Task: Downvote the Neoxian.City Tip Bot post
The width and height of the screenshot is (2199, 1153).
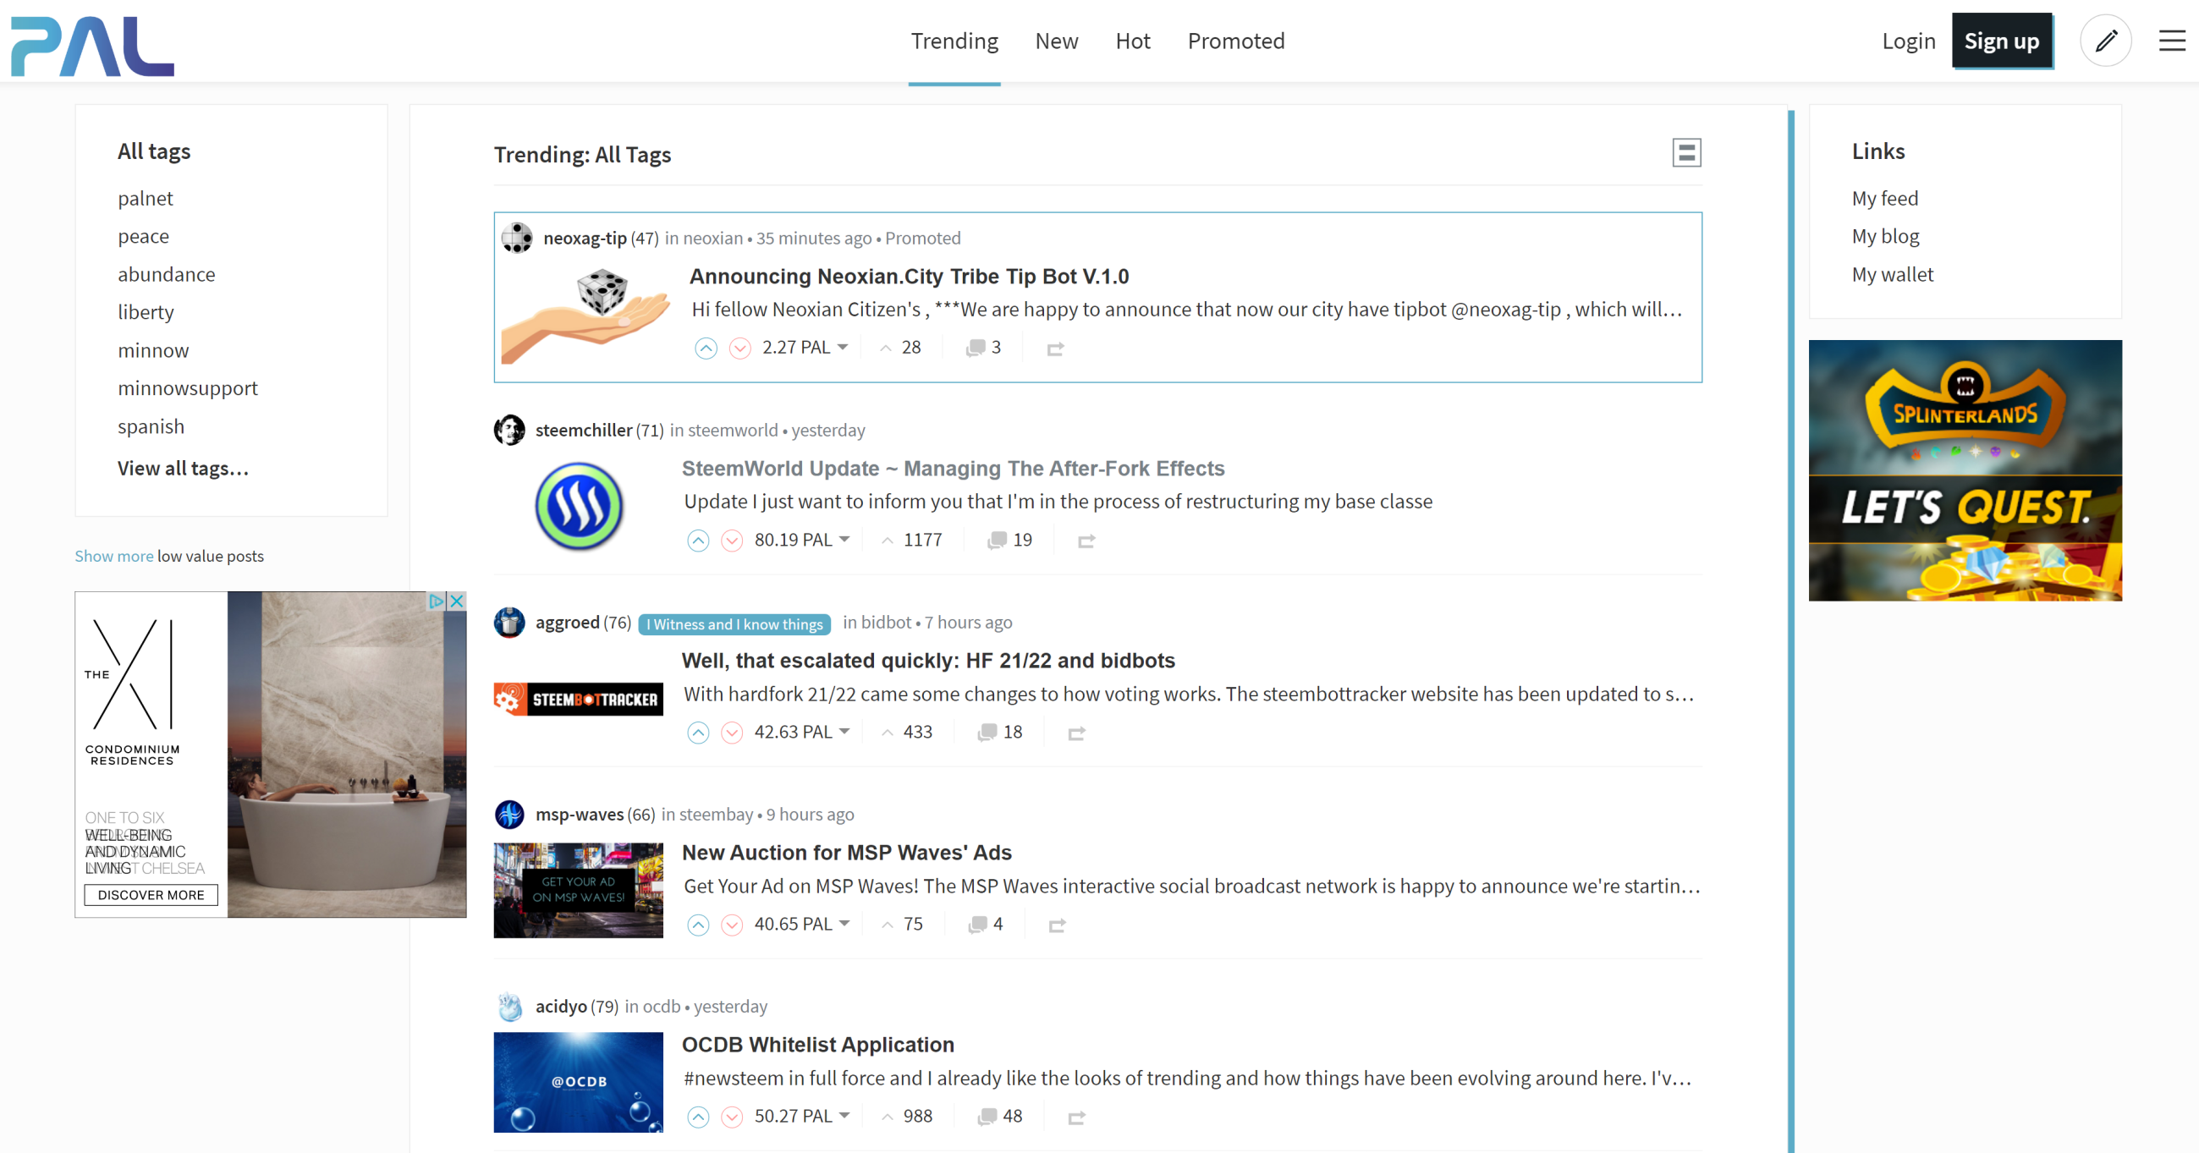Action: (x=740, y=349)
